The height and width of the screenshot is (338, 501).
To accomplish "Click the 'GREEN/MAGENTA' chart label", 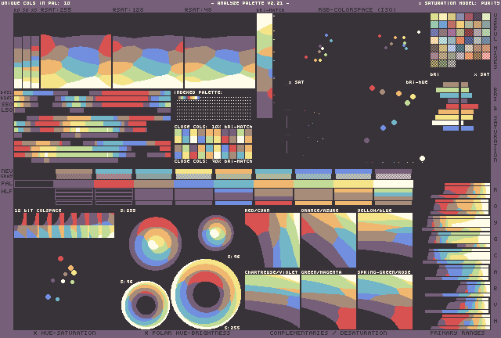I will (x=322, y=272).
